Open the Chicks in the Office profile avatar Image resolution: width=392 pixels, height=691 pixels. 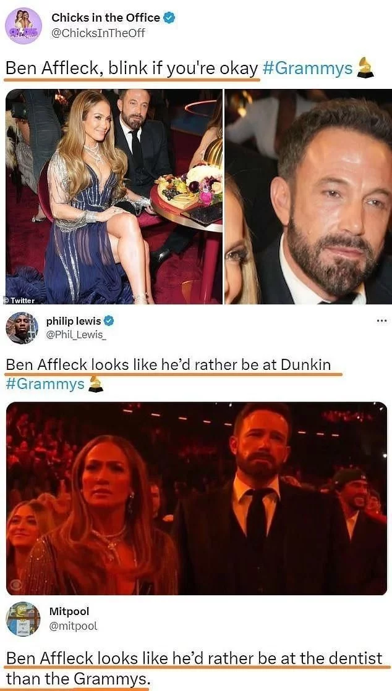pos(23,25)
